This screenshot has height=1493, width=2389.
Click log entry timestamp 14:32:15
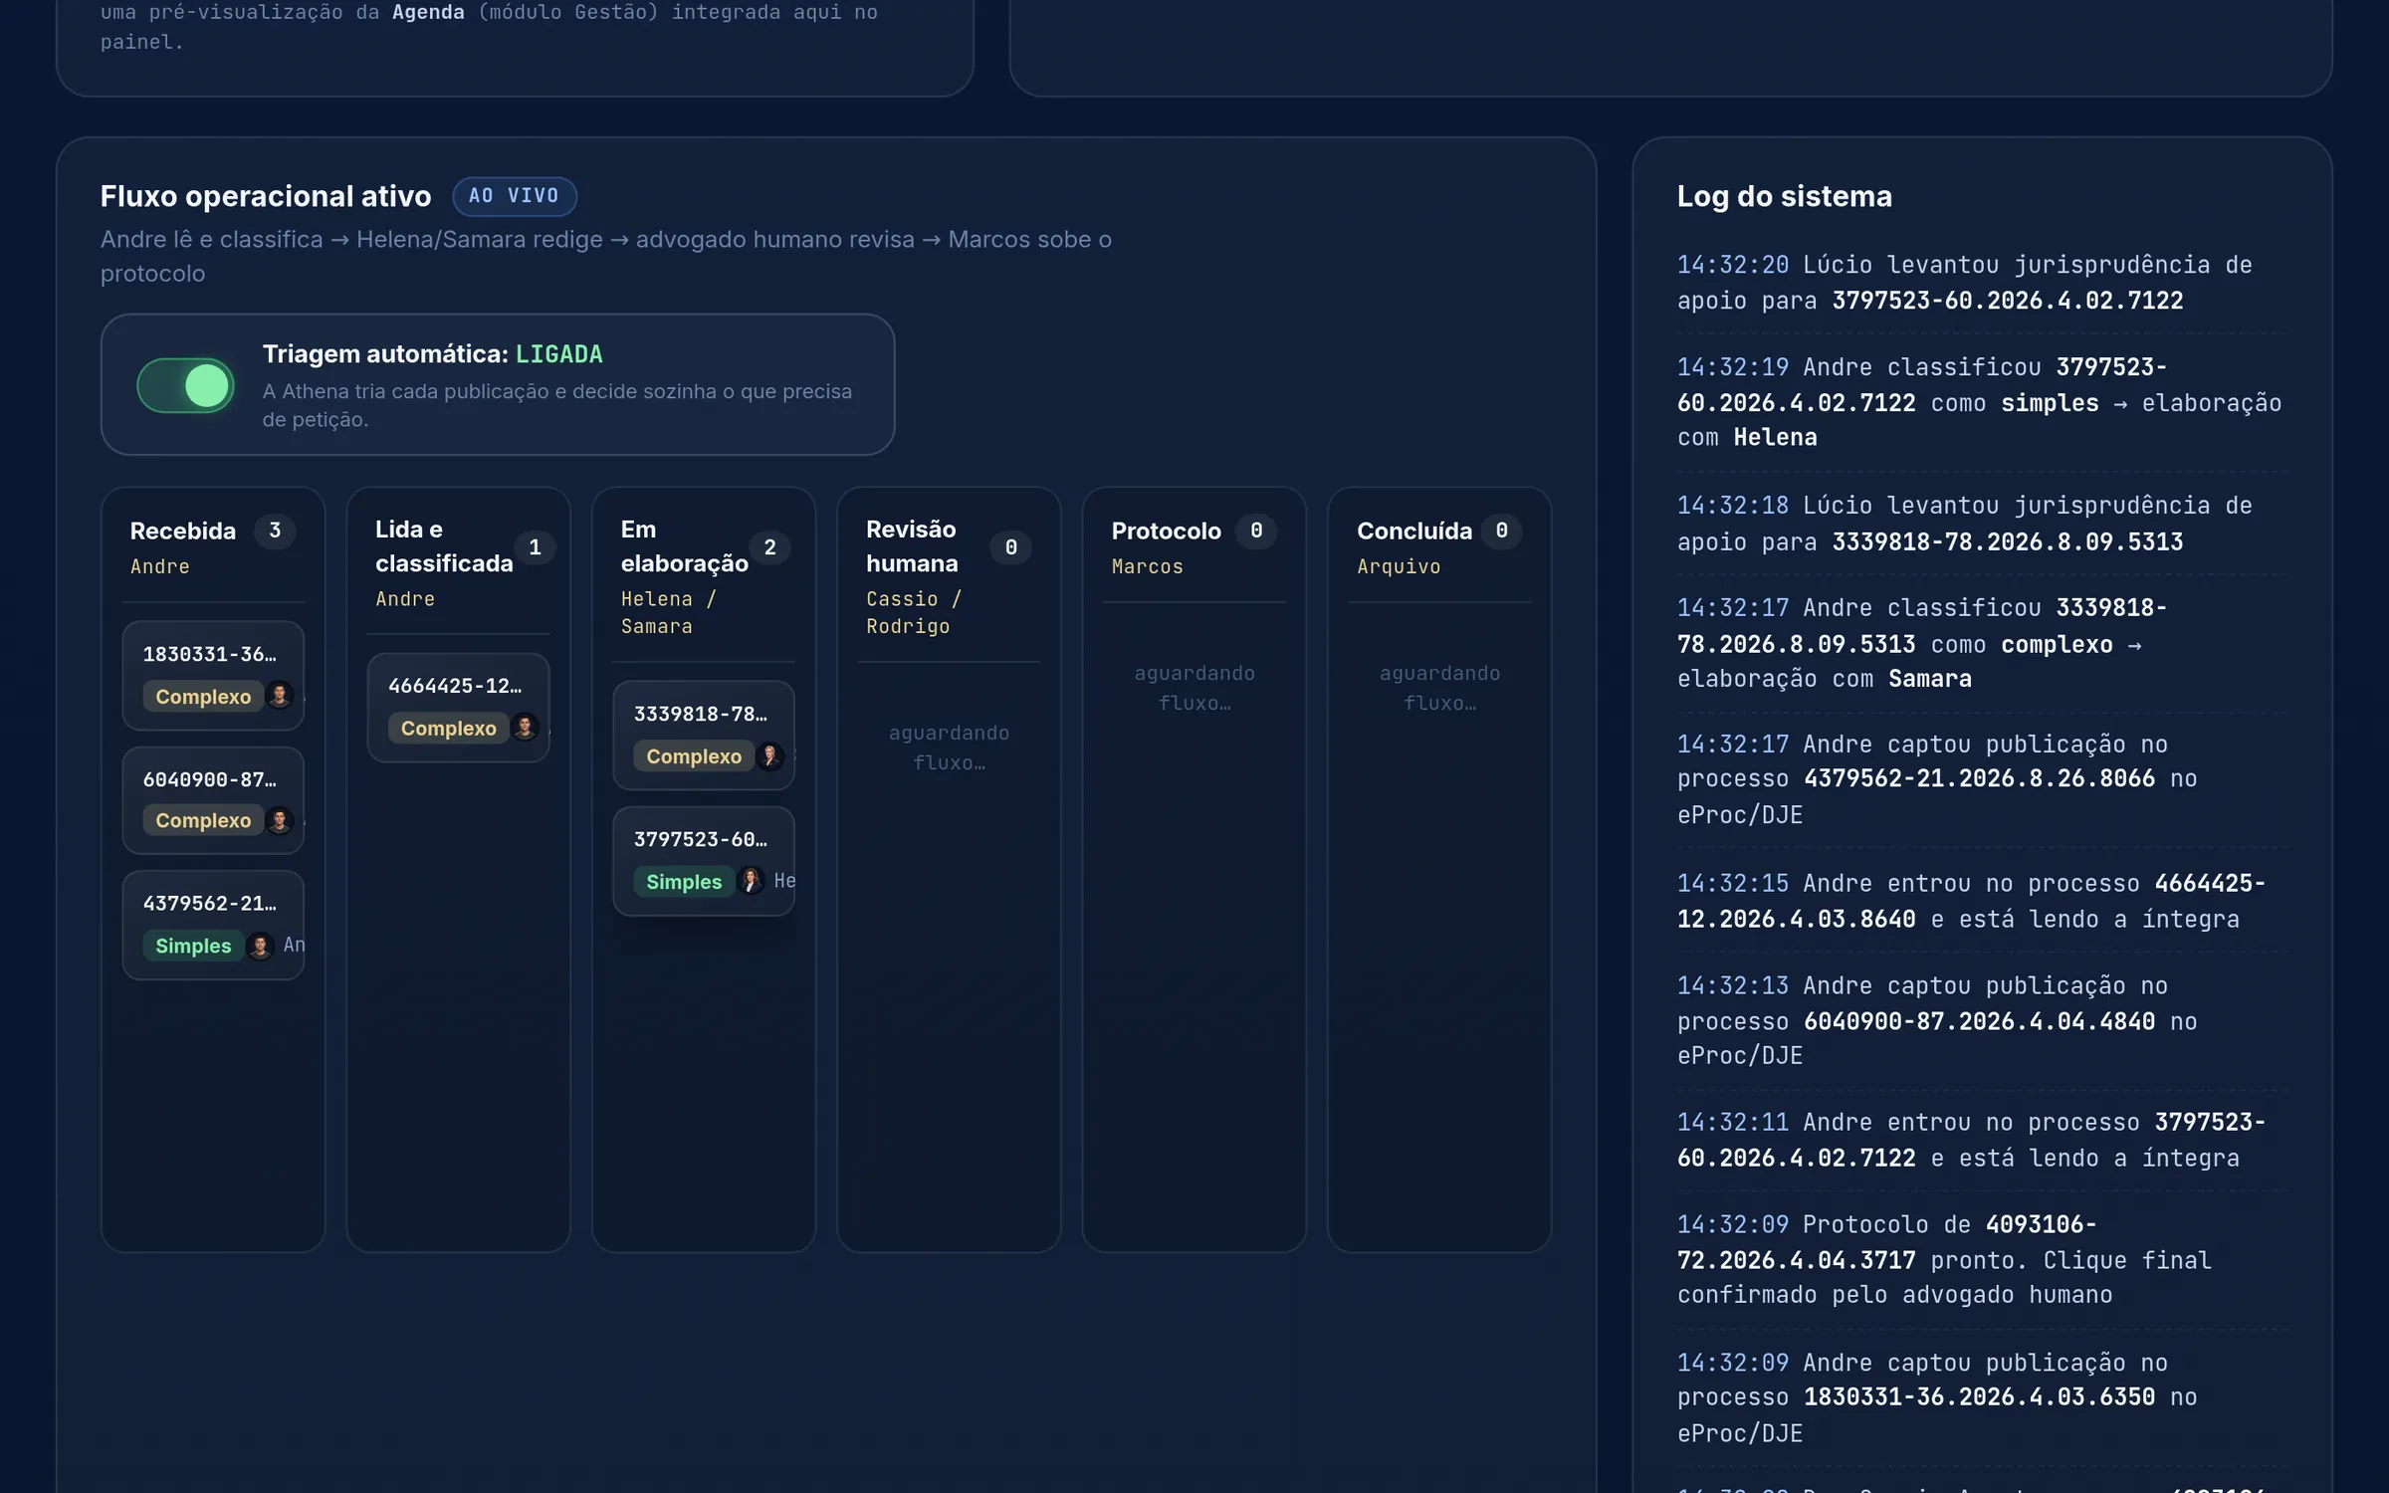coord(1733,884)
